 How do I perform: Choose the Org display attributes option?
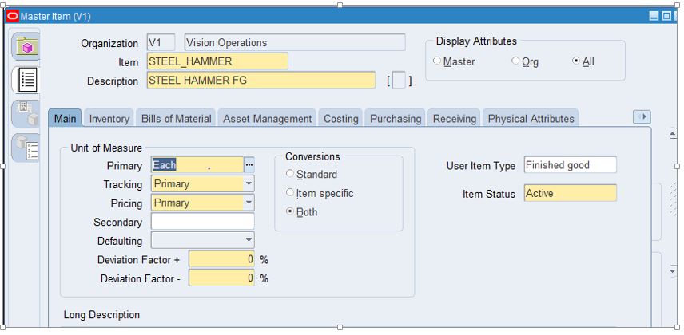coord(515,61)
